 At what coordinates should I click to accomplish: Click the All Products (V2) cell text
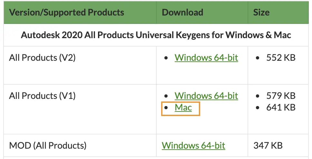[42, 58]
